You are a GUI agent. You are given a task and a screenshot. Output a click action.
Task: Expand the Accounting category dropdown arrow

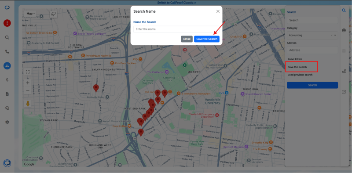pos(335,35)
